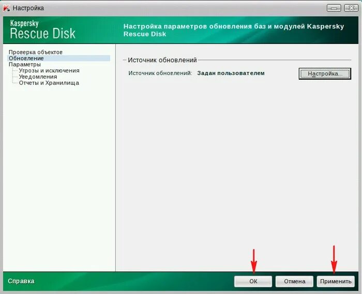Image resolution: width=362 pixels, height=294 pixels.
Task: Click the Источник обновлений: field label
Action: [x=160, y=73]
